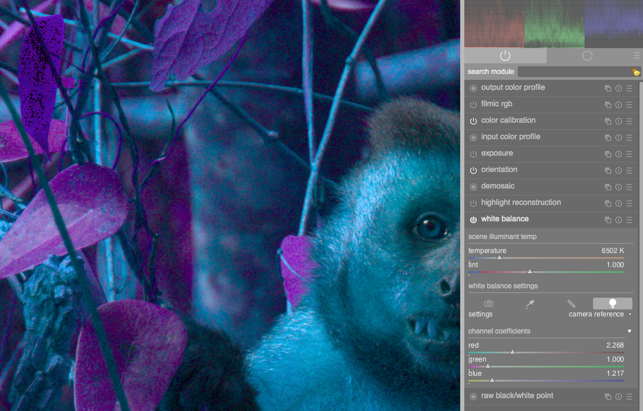Image resolution: width=643 pixels, height=411 pixels.
Task: Reset the raw black/white point parameters
Action: tap(618, 396)
